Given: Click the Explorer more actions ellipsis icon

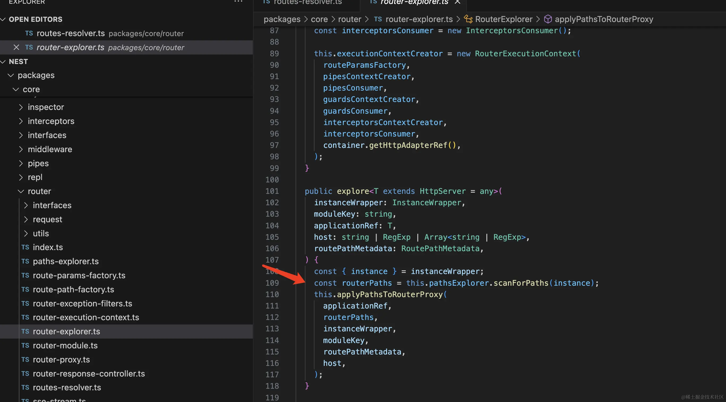Looking at the screenshot, I should point(238,2).
